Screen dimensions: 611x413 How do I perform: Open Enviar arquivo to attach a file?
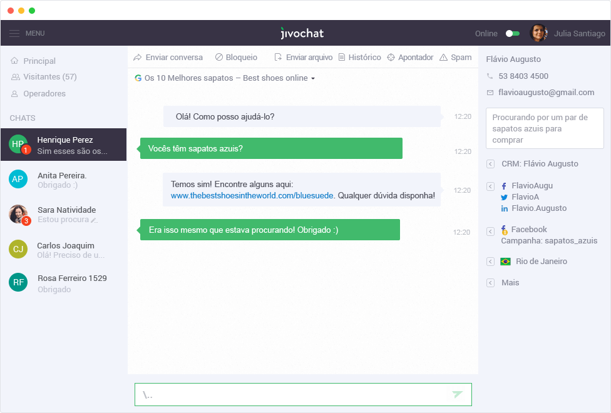tap(277, 57)
